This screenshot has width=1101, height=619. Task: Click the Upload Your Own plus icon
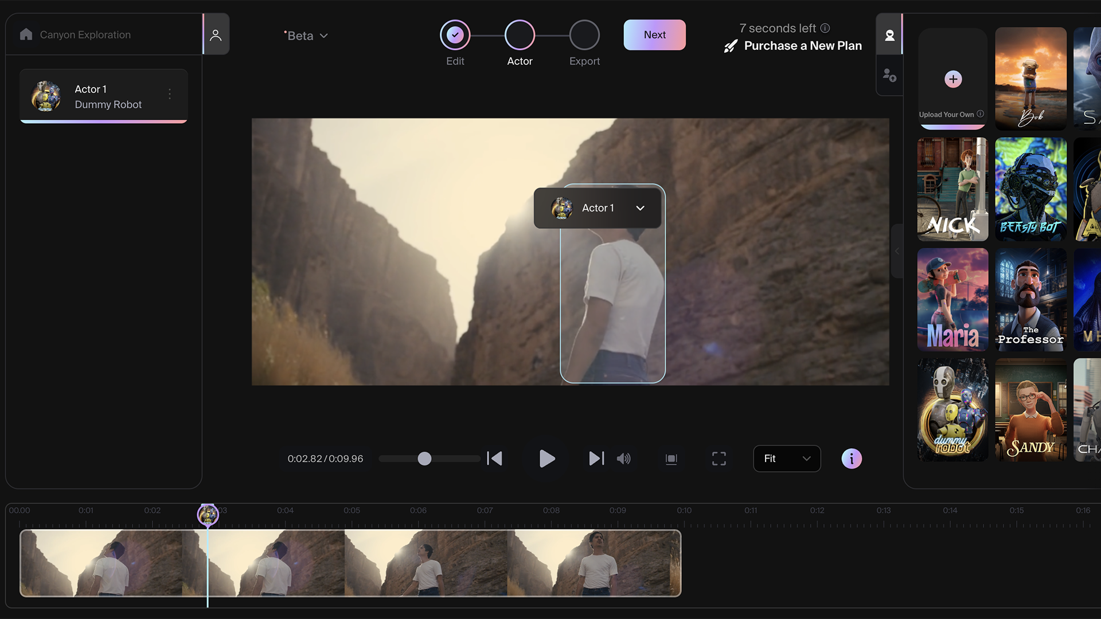click(x=953, y=79)
